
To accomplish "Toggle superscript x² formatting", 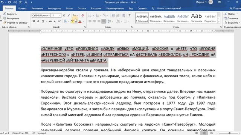I will point(59,21).
